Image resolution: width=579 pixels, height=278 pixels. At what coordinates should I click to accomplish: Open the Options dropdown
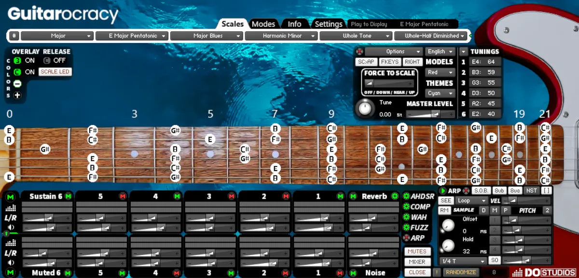[x=394, y=52]
